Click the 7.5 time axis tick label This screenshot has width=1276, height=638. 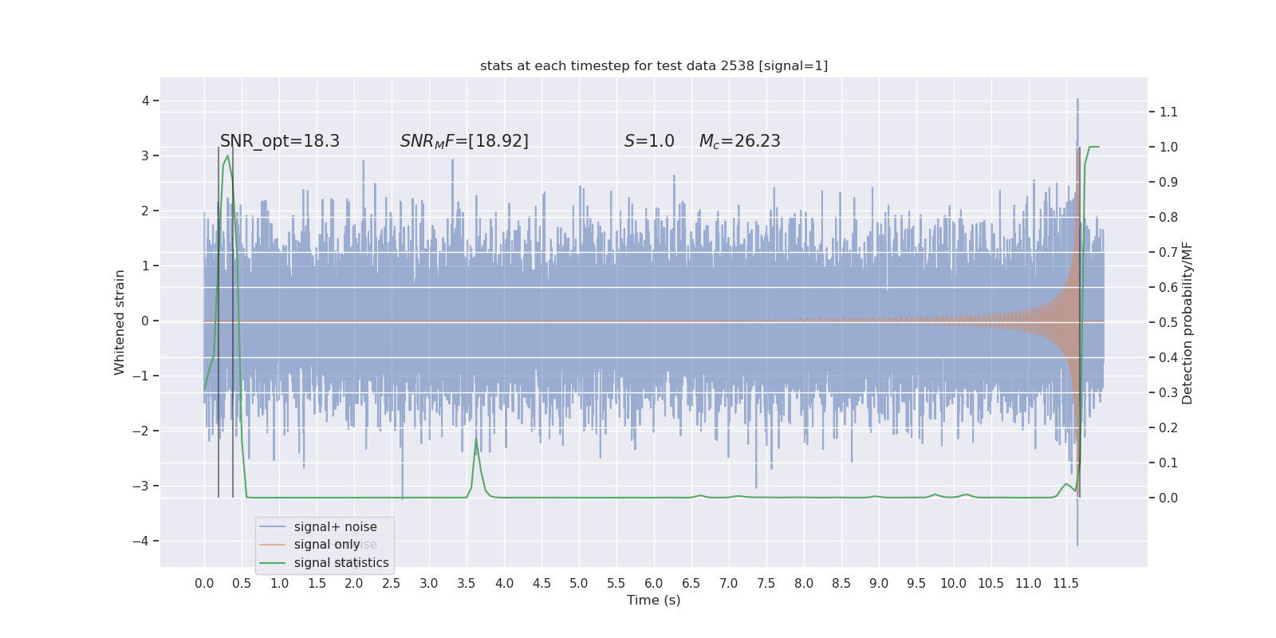click(766, 583)
